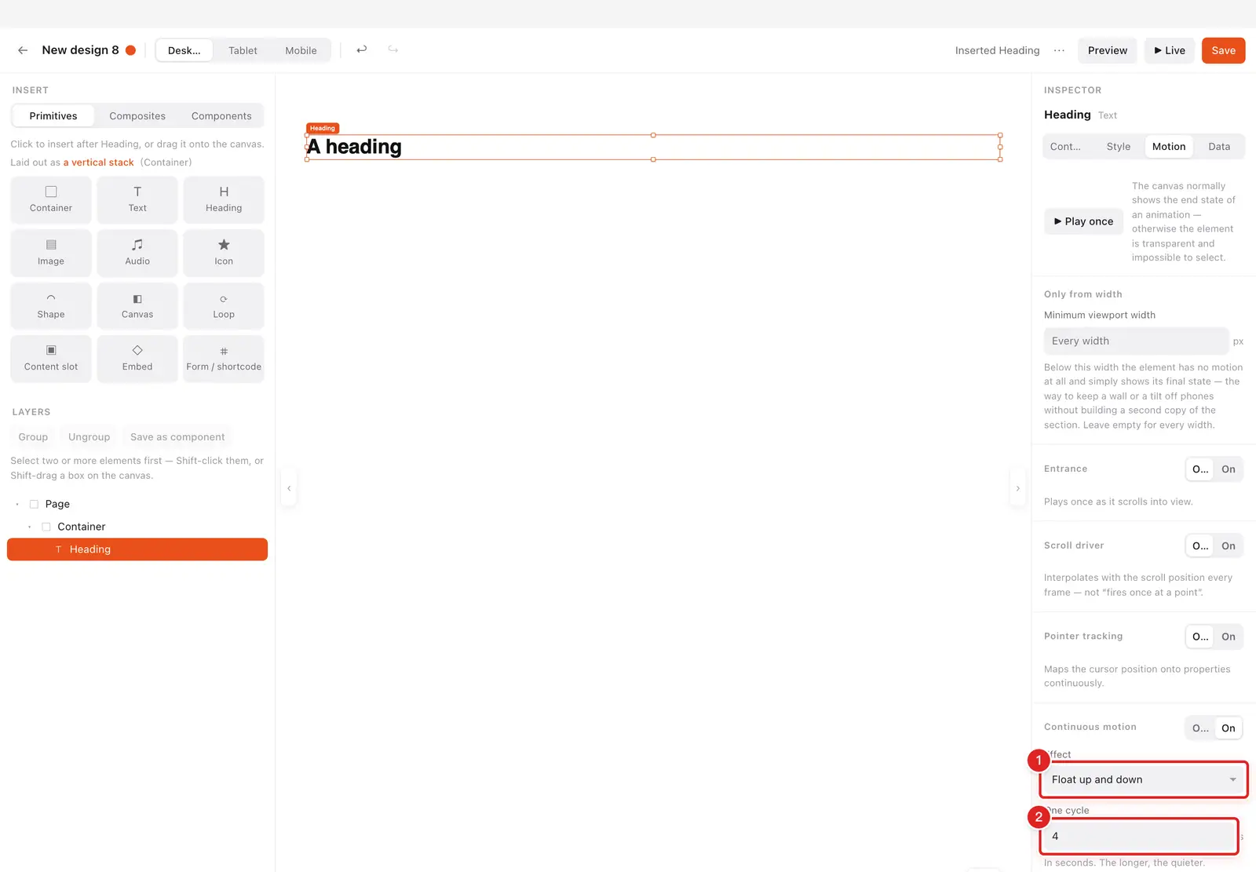Image resolution: width=1256 pixels, height=872 pixels.
Task: Open the Style inspector tab
Action: (1119, 147)
